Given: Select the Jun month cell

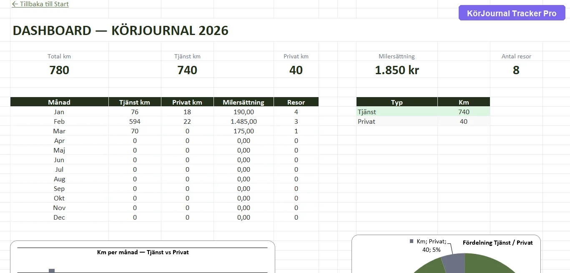Looking at the screenshot, I should 59,160.
